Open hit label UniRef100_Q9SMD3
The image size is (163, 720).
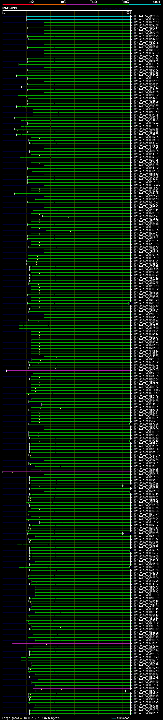point(146,705)
